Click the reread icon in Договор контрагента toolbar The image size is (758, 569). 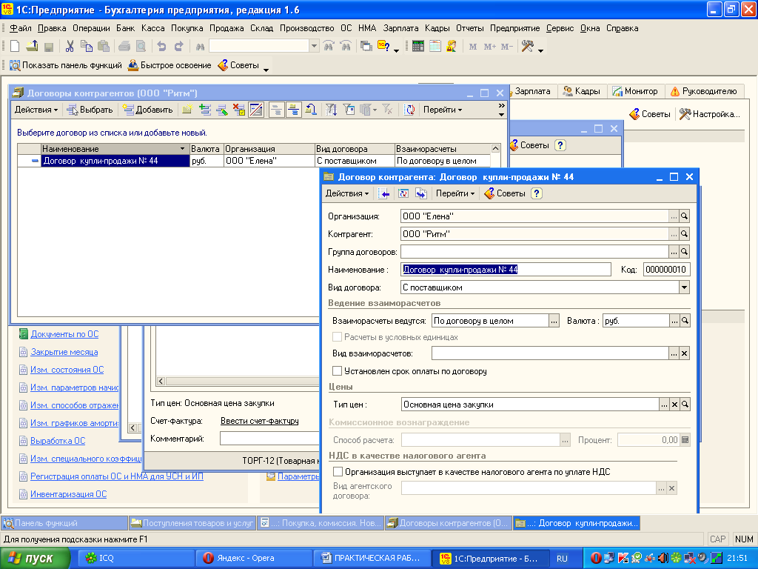click(403, 193)
